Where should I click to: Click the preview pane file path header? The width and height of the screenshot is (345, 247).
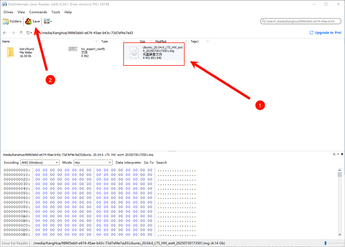[78, 155]
